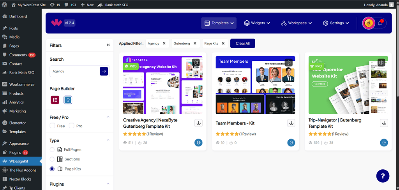Collapse the Free / Pro filter section
This screenshot has height=190, width=399.
click(108, 117)
